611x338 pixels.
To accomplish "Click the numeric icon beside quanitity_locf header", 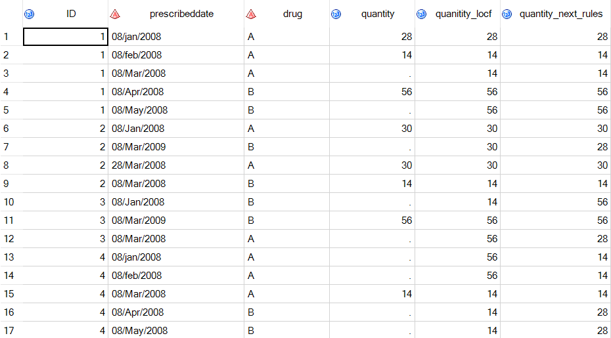I will pos(422,14).
